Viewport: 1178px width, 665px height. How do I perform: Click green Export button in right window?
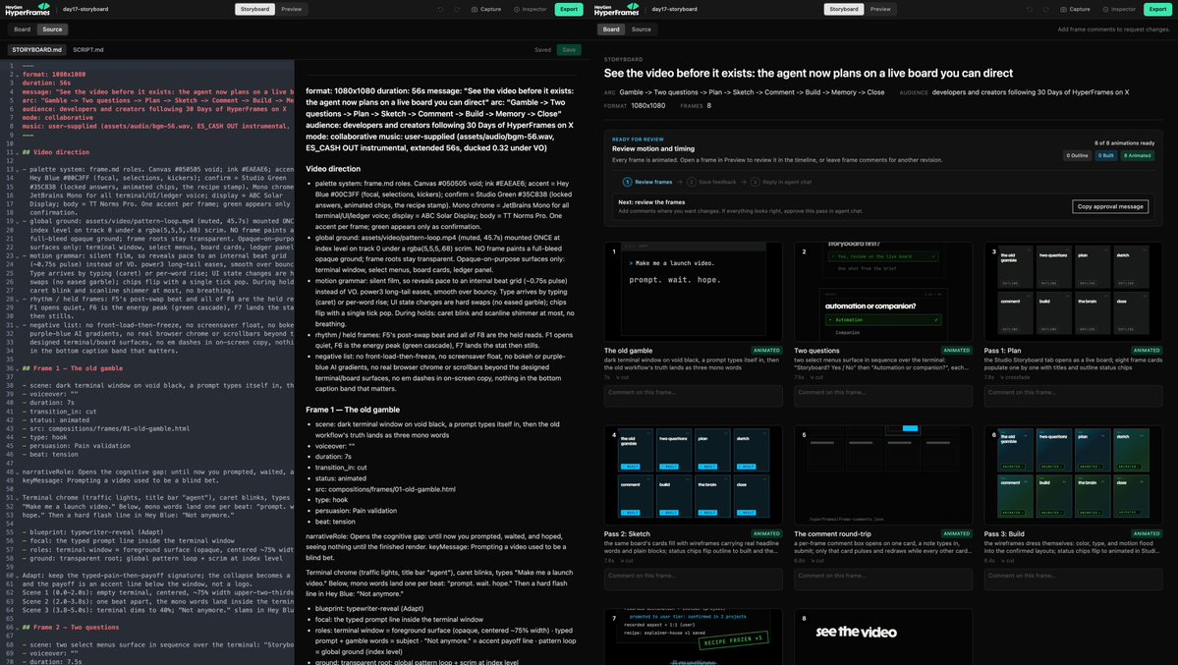(x=1157, y=9)
